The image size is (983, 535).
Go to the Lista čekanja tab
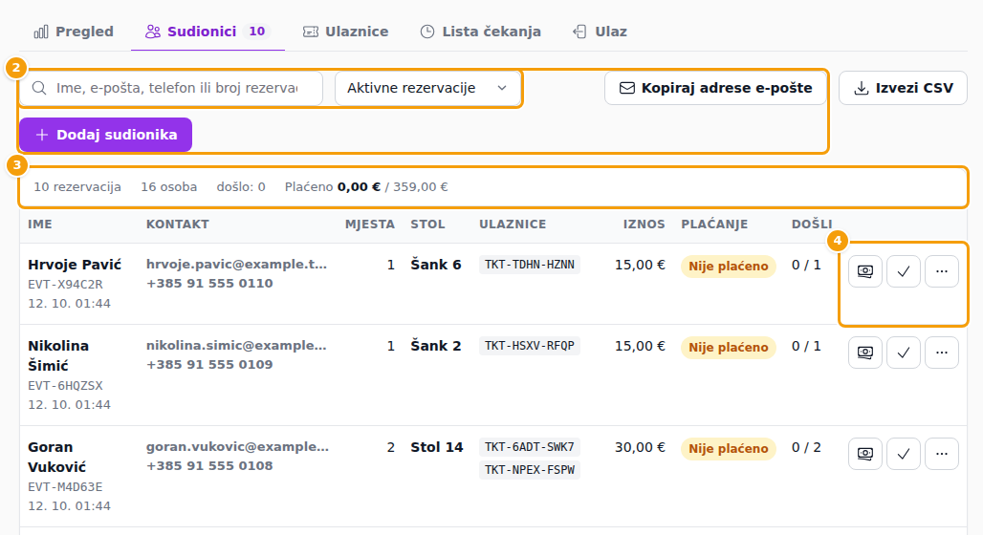(480, 32)
